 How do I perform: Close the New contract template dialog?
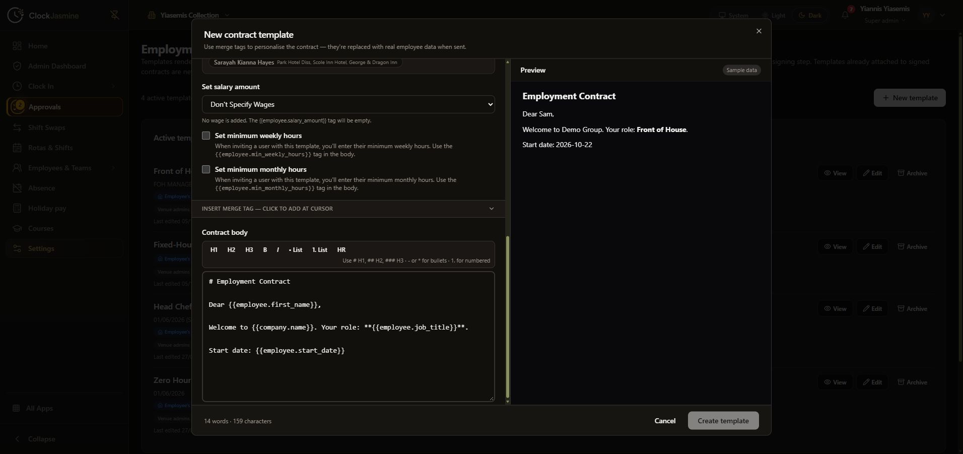point(759,31)
